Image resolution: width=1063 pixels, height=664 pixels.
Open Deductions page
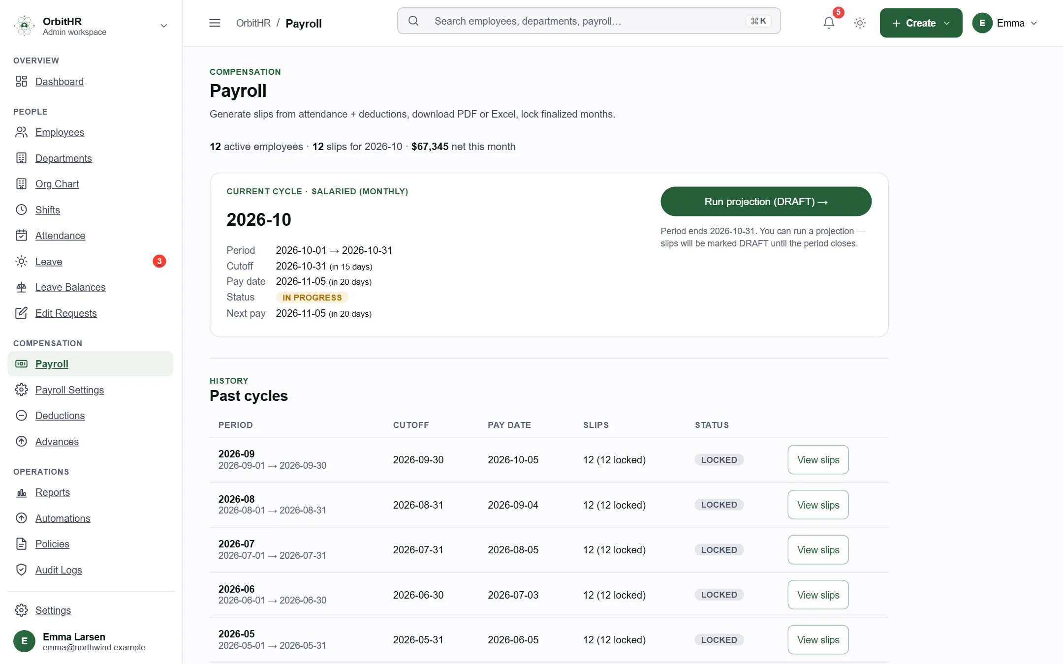[60, 415]
